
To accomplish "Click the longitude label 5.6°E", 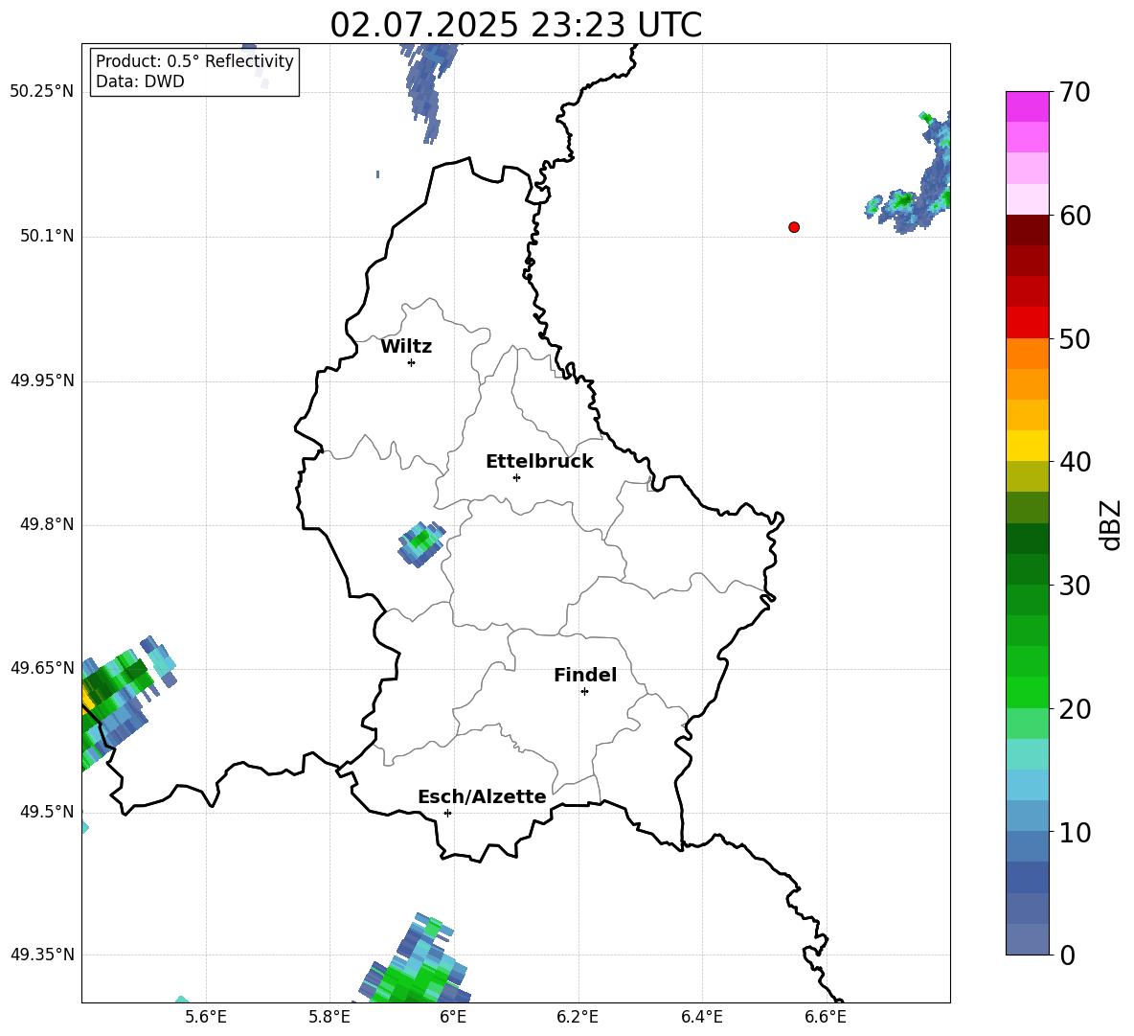I will coord(206,1017).
